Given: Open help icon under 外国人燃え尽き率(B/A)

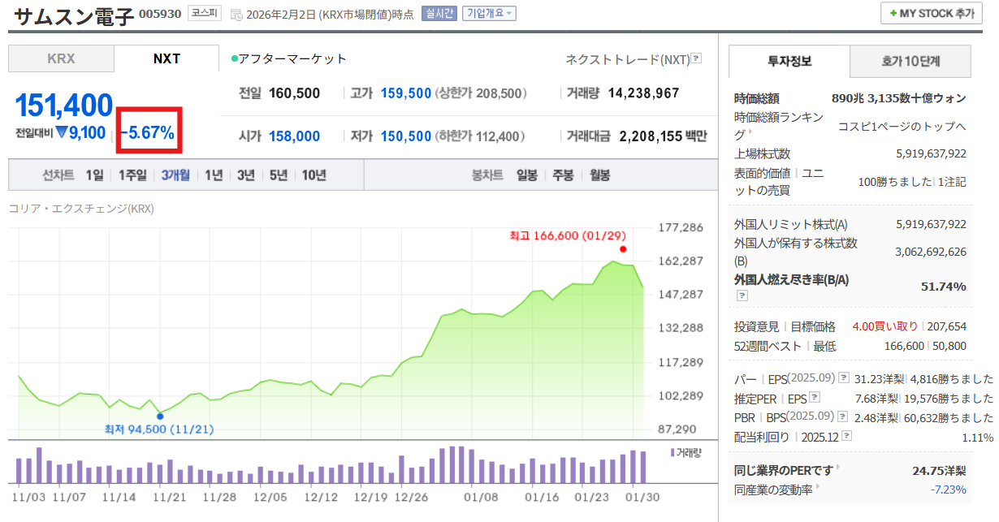Looking at the screenshot, I should [x=742, y=296].
